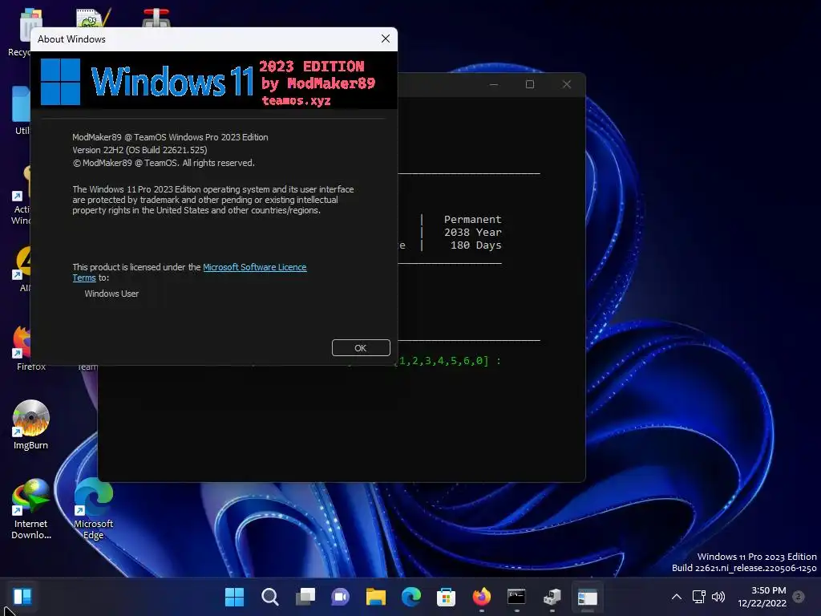Switch to Firefox on taskbar
Screen dimensions: 821x616
tap(482, 597)
